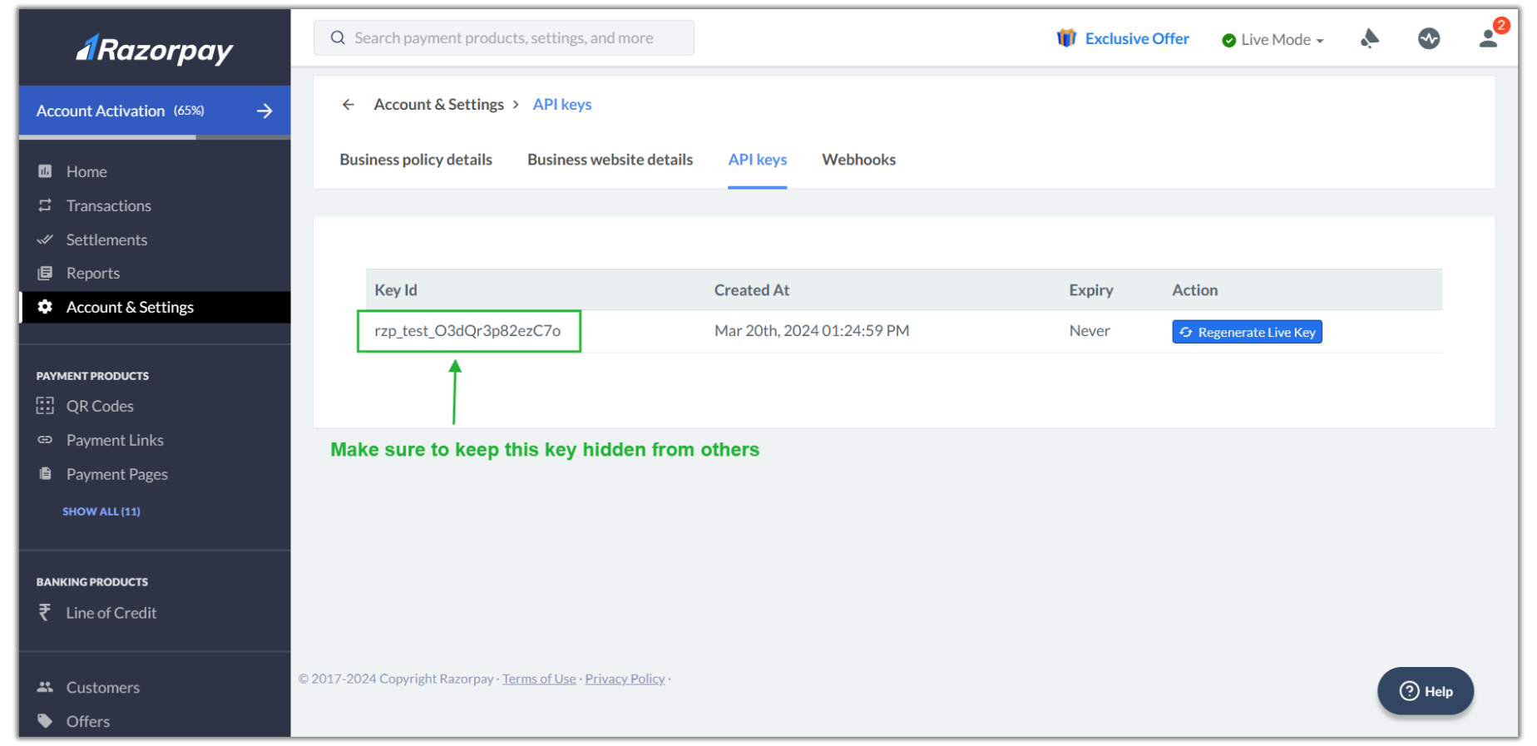Click the Settlements double-check icon
1537x746 pixels.
coord(45,240)
